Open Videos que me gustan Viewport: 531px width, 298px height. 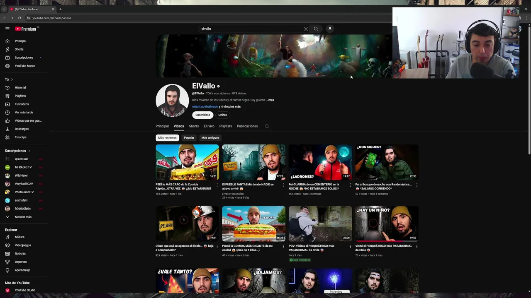click(28, 120)
